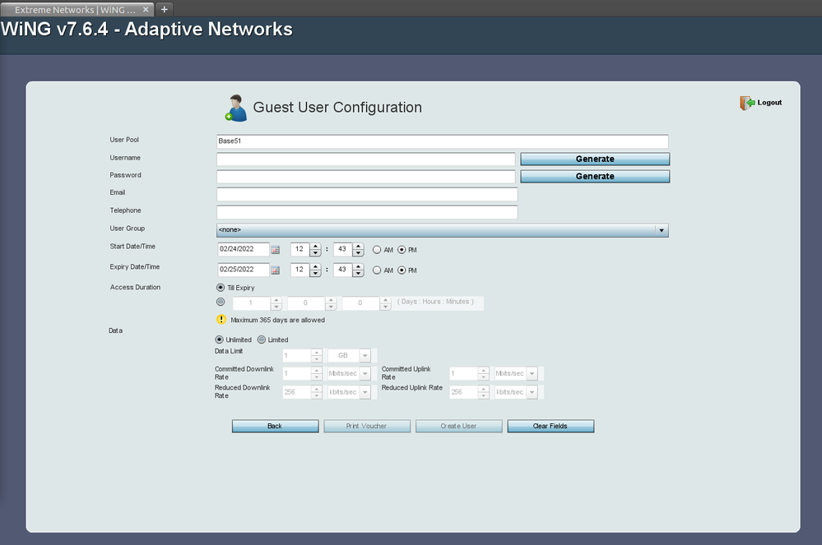The image size is (822, 545).
Task: Open Reduced Uplink Rate unit dropdown
Action: pos(532,391)
